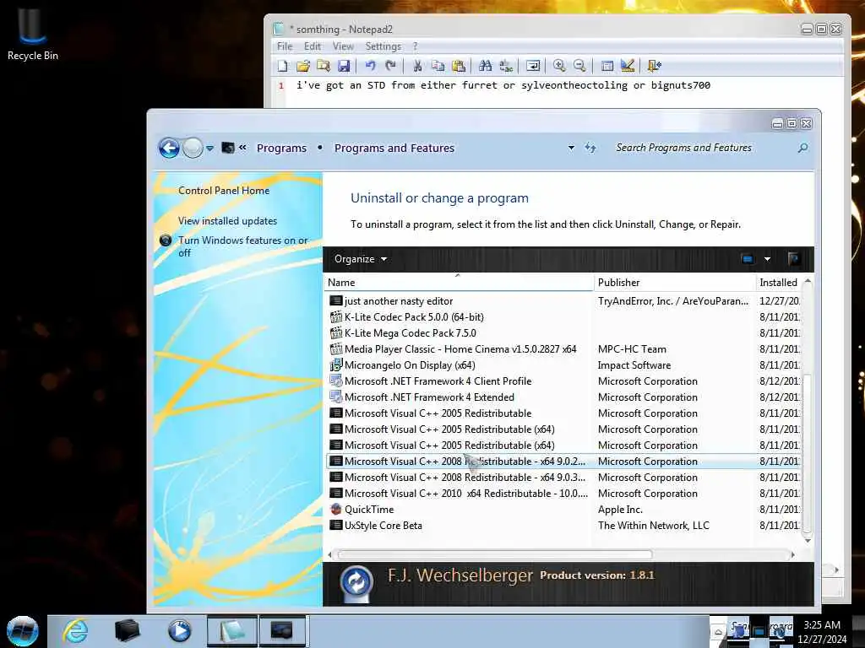
Task: Sort by Installed column header
Action: pyautogui.click(x=778, y=283)
